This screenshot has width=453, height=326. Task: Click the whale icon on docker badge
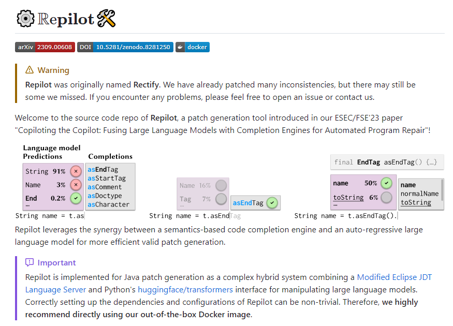[x=180, y=47]
